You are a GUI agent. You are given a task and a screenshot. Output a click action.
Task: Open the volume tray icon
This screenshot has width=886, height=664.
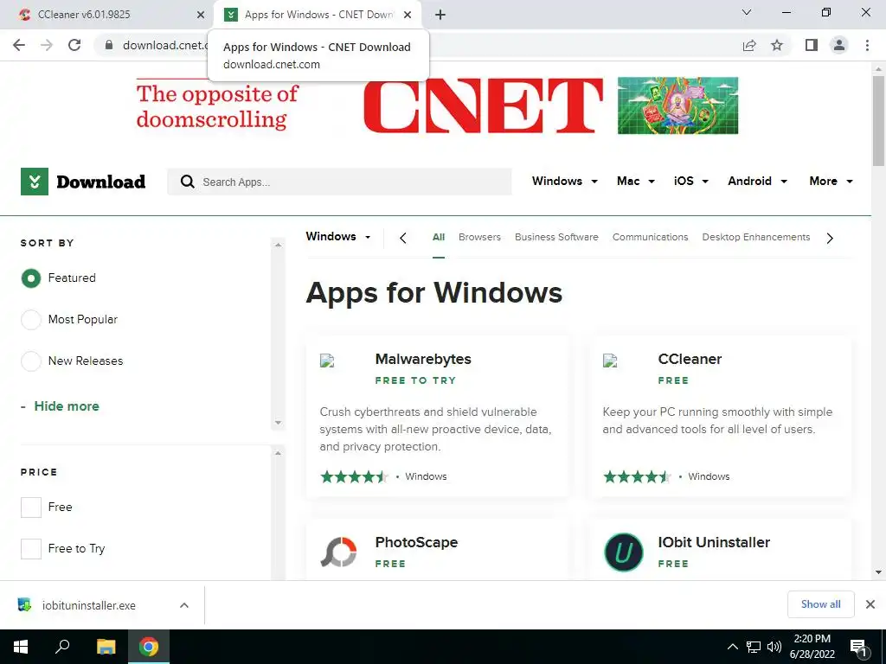[774, 647]
